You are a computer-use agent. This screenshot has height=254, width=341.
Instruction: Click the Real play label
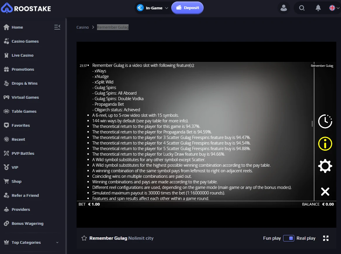click(x=306, y=238)
